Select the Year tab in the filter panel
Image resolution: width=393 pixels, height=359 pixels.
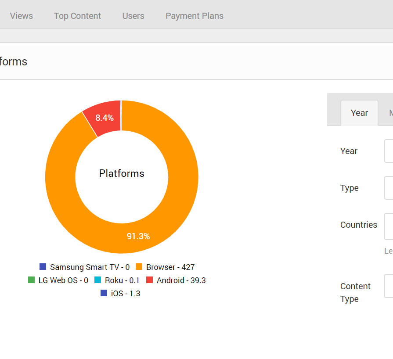pyautogui.click(x=359, y=113)
